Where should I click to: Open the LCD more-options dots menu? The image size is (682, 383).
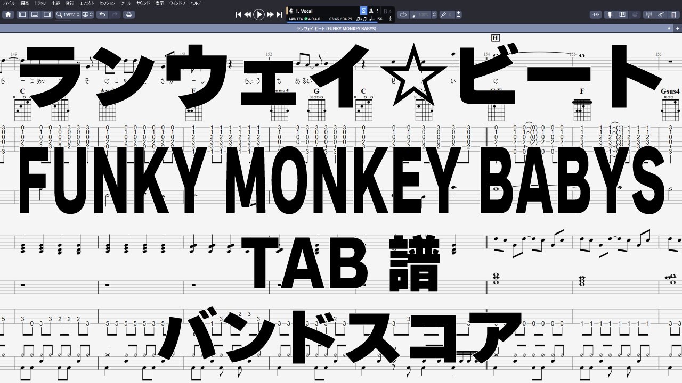point(378,11)
